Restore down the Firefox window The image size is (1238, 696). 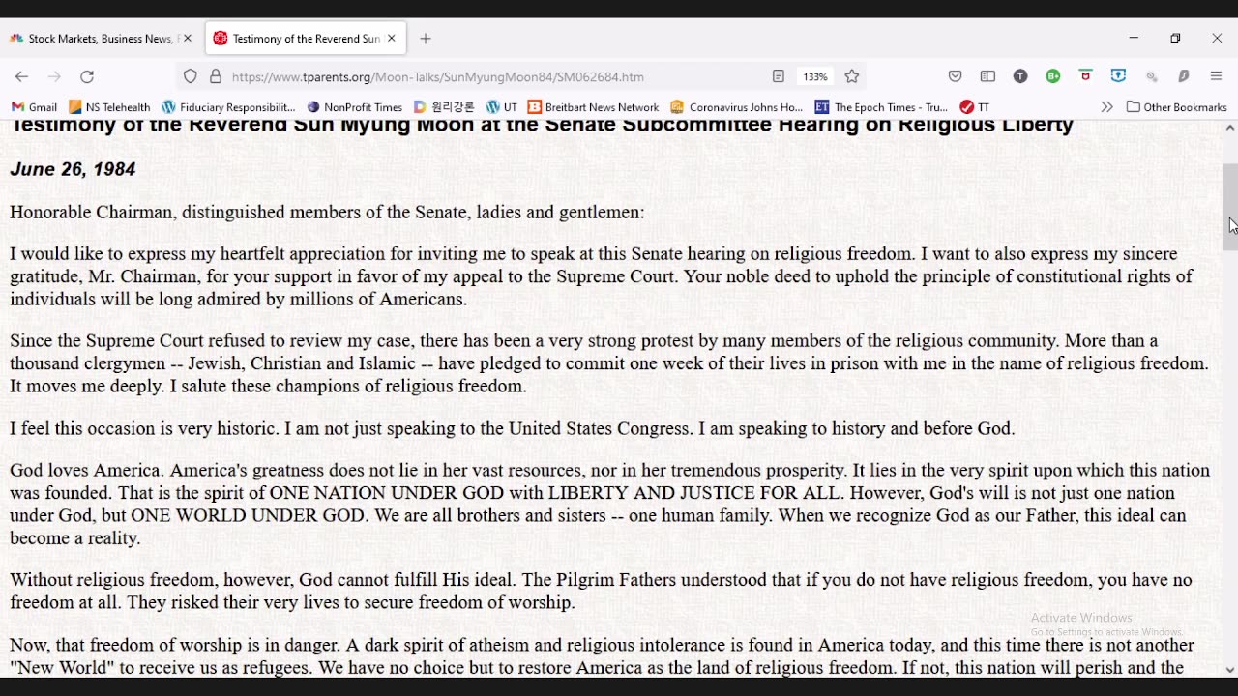tap(1175, 39)
